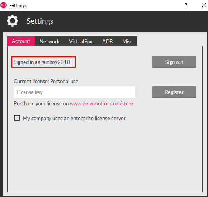
Task: Click the gear icon in the header
Action: click(x=13, y=21)
